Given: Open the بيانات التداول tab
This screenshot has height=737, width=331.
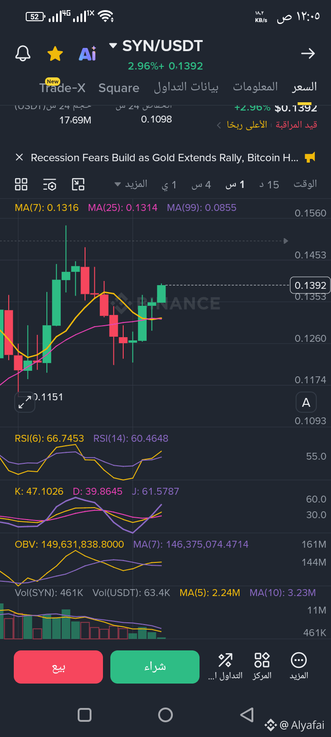Looking at the screenshot, I should pos(186,87).
